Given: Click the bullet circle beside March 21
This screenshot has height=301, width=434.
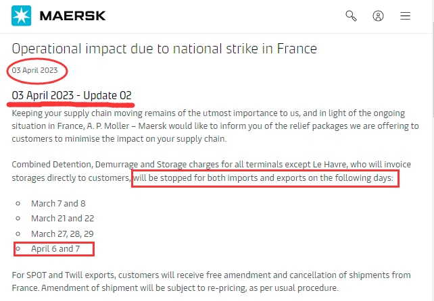Looking at the screenshot, I should 18,219.
